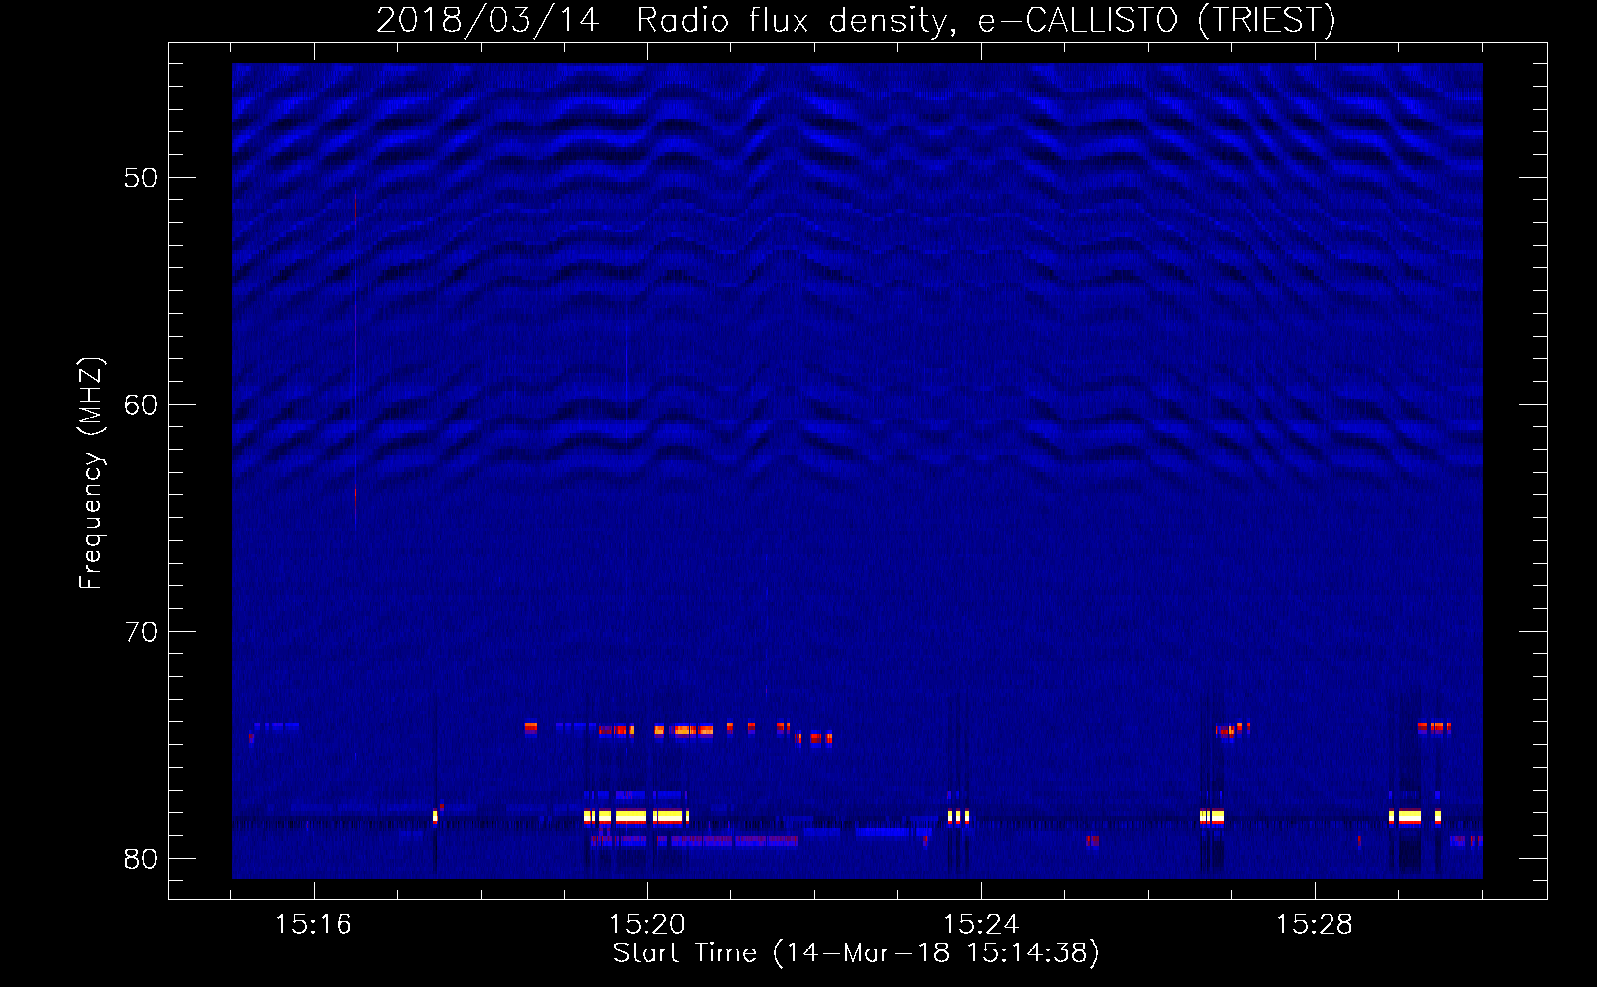Click the 'Start Time (14-Mar-18 15:14:38)' label
Viewport: 1597px width, 987px height.
(856, 953)
